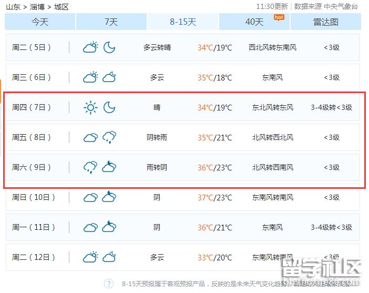Open the 40天 forecast tab
369x293 pixels.
[254, 22]
